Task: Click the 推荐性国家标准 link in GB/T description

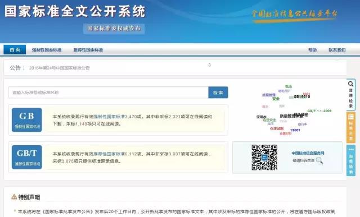Action: [x=109, y=154]
